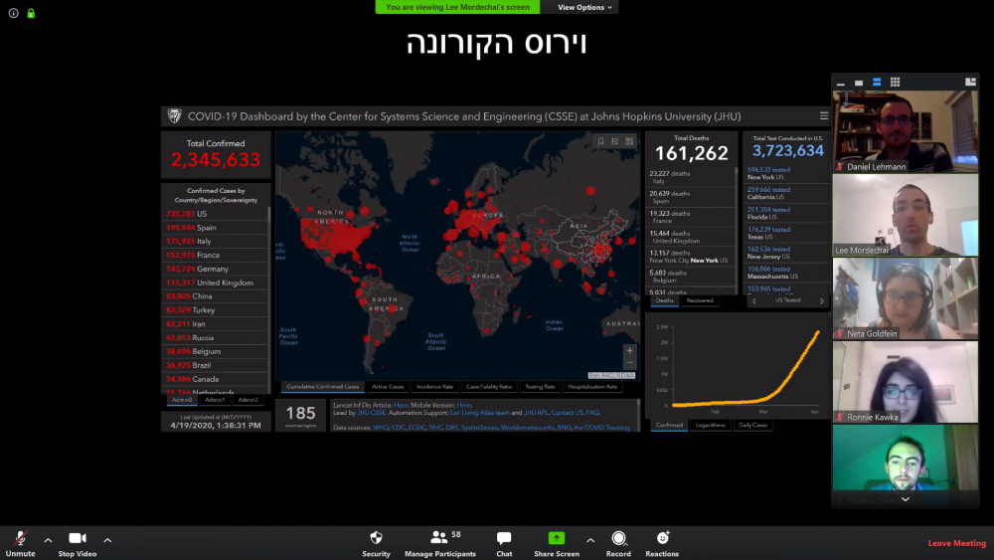The width and height of the screenshot is (994, 560).
Task: Select the Deaths tab
Action: [x=664, y=300]
